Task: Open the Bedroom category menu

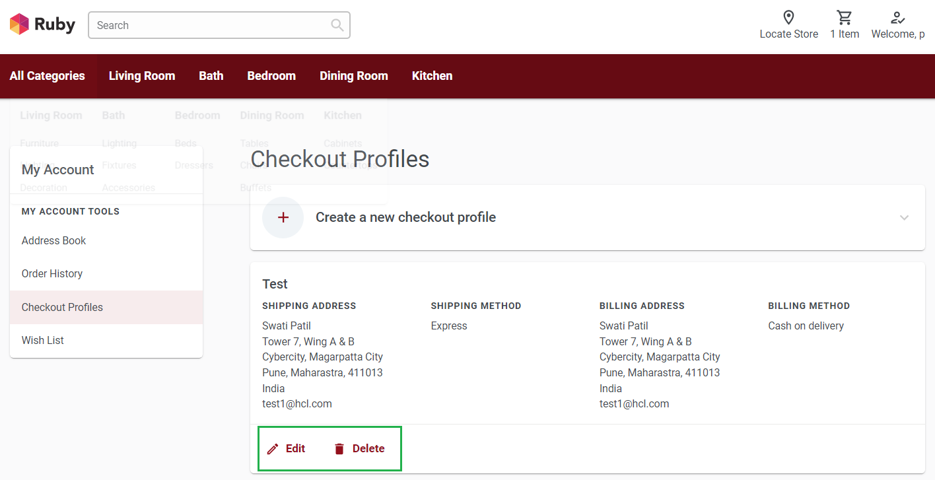Action: (x=271, y=76)
